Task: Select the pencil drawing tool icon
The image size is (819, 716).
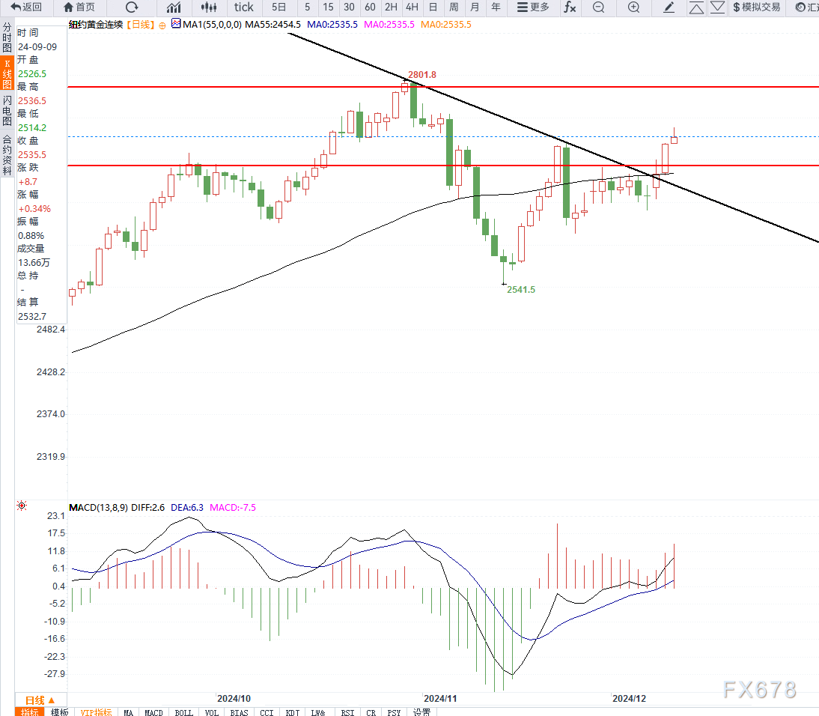Action: pyautogui.click(x=669, y=7)
